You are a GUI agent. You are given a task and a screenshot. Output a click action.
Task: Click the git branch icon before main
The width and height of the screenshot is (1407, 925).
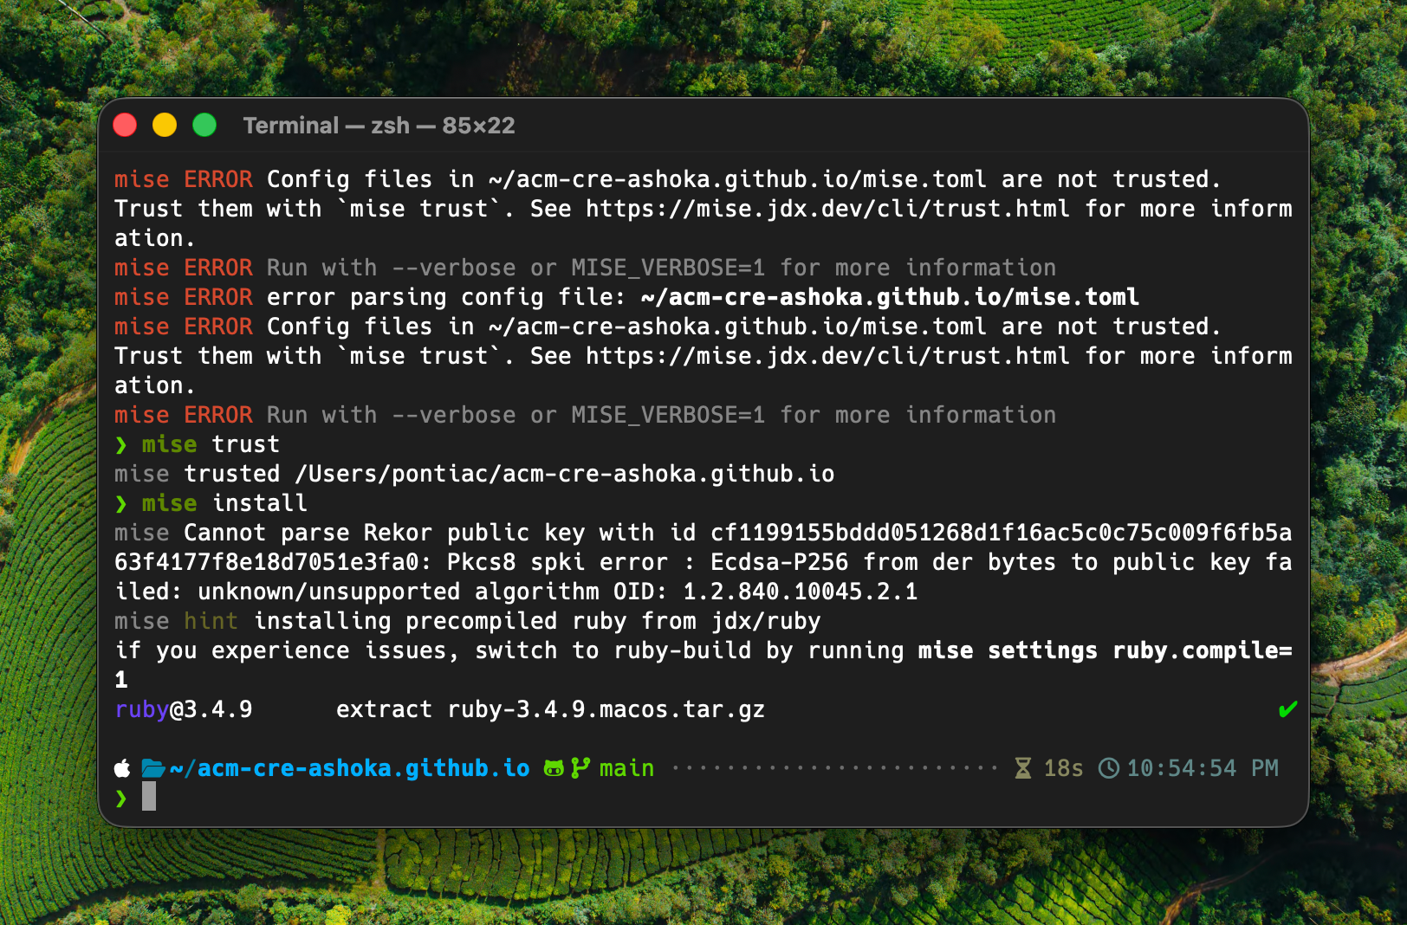pos(580,768)
